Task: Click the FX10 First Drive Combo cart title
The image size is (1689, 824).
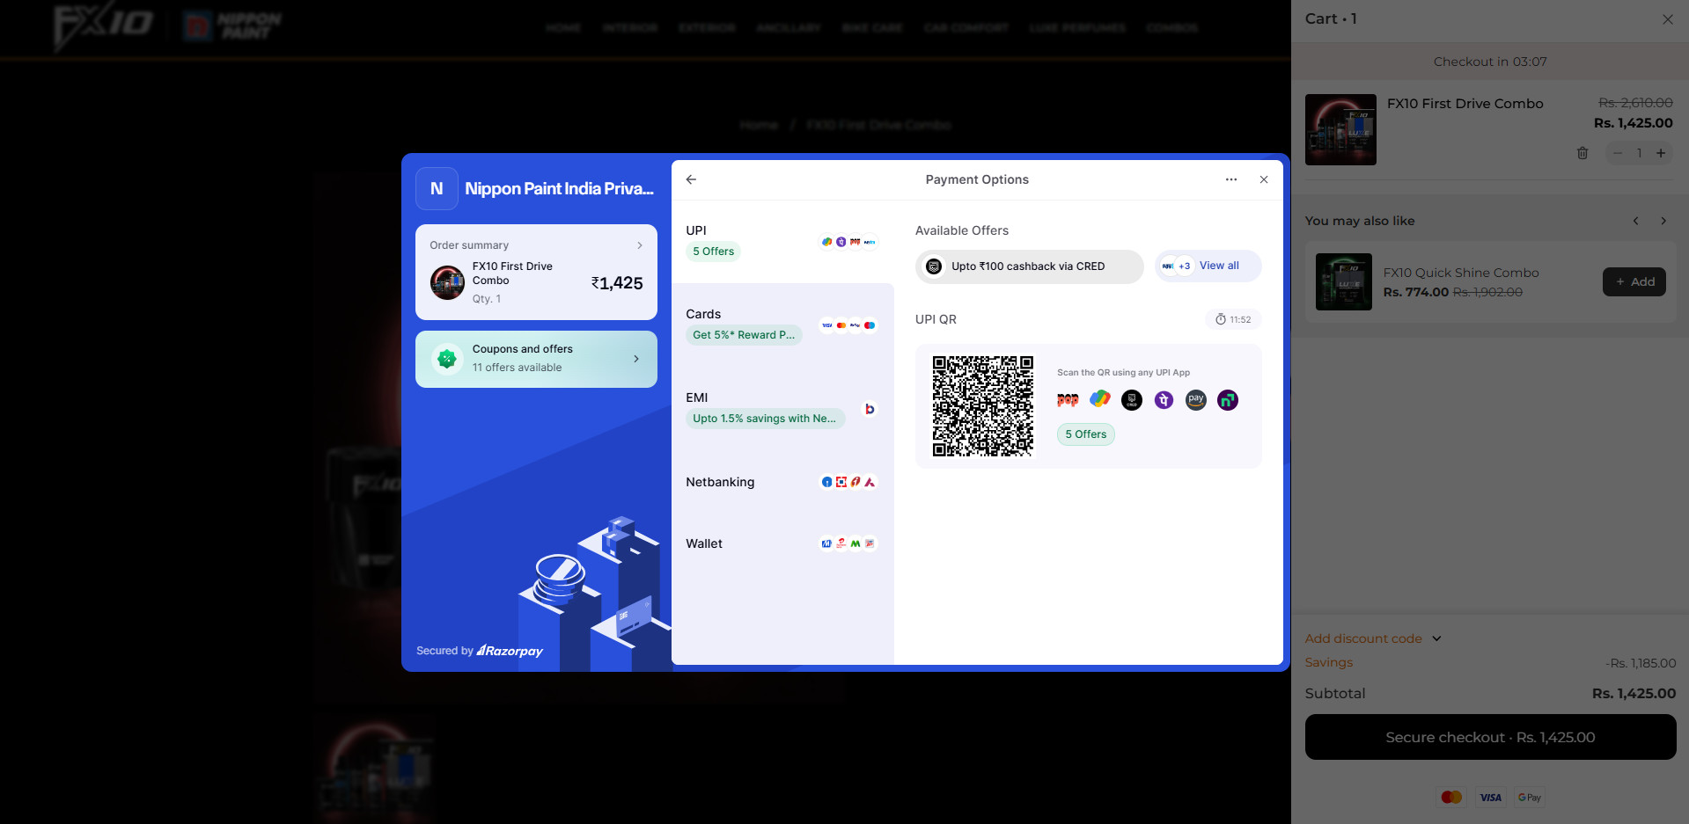Action: point(1465,103)
